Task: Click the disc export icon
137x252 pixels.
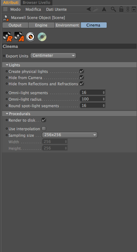Action: coord(42,37)
